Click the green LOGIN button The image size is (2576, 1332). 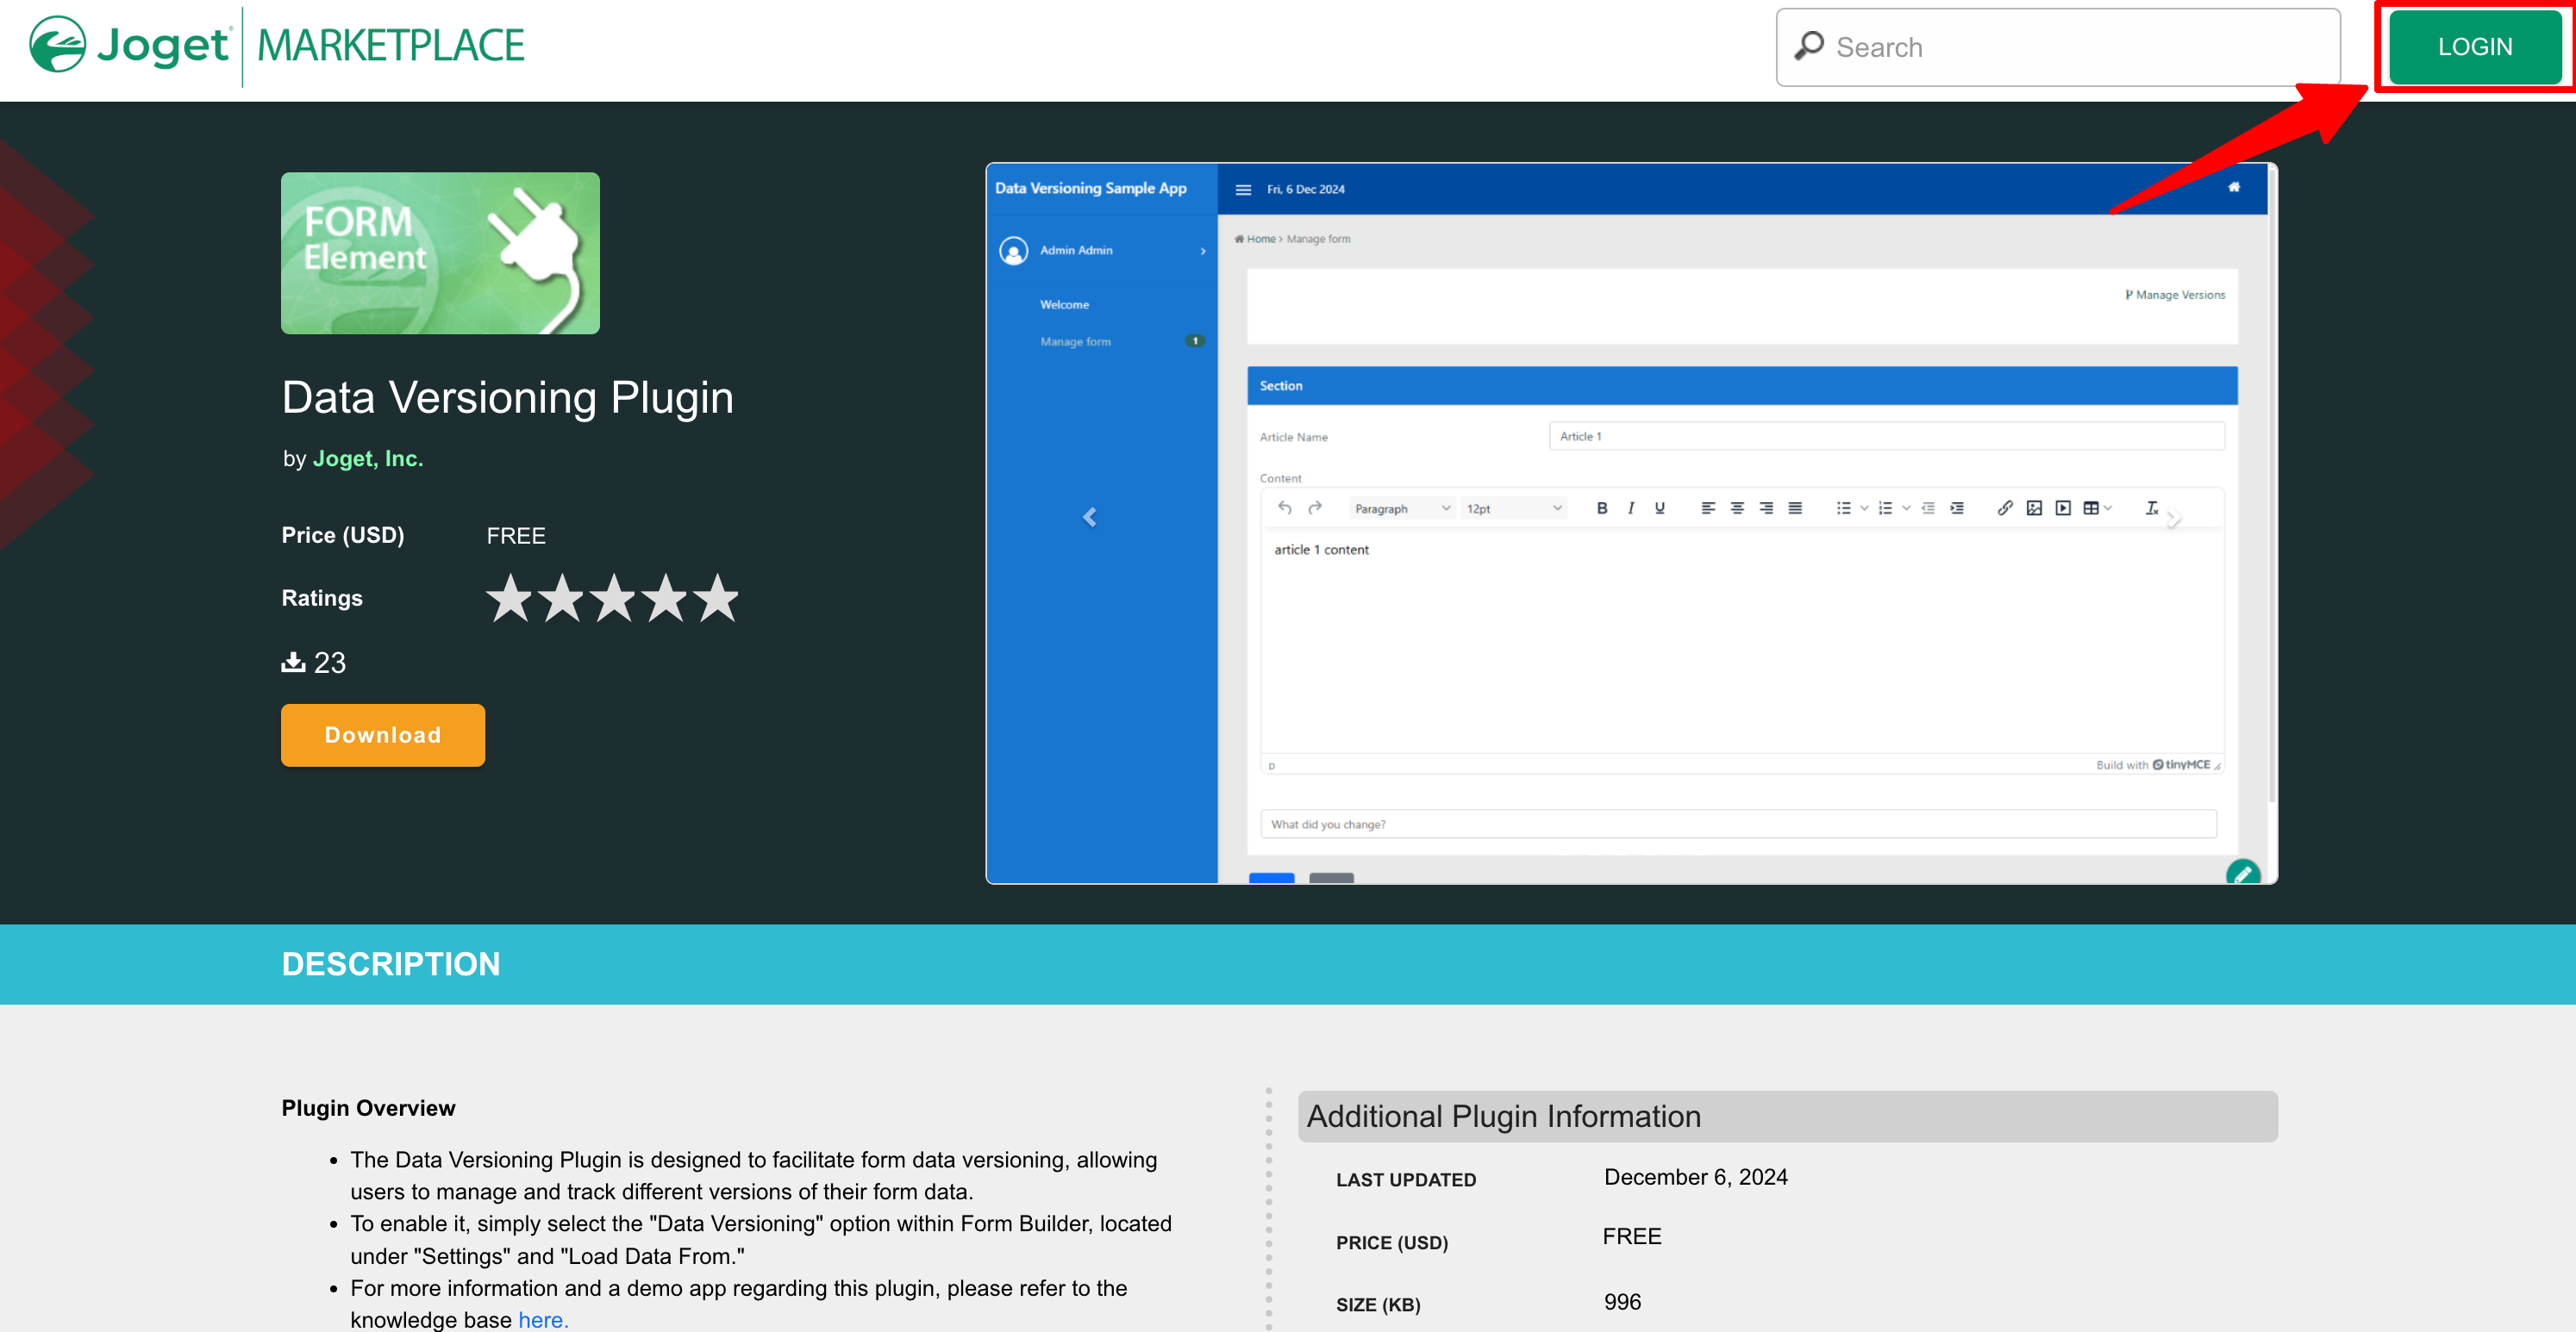2474,47
